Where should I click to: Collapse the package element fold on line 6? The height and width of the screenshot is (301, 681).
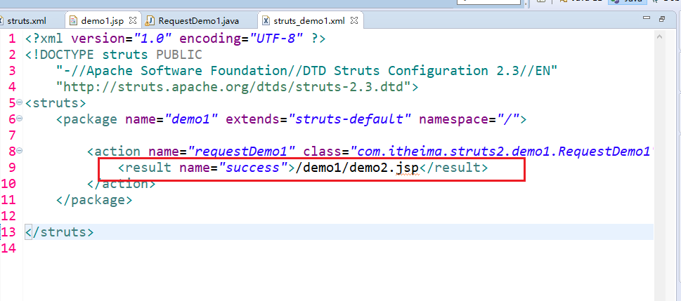tap(19, 119)
